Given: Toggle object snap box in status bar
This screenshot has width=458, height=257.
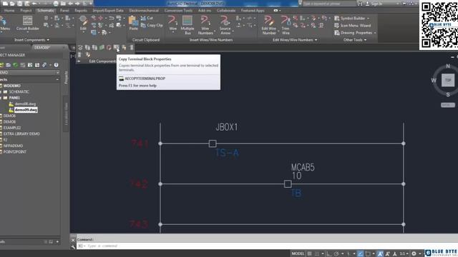Looking at the screenshot, I should point(368,253).
